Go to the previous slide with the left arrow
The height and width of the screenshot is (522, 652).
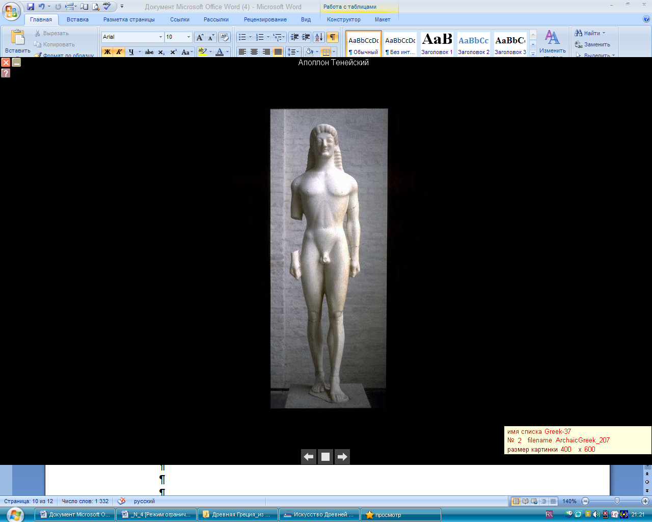309,457
